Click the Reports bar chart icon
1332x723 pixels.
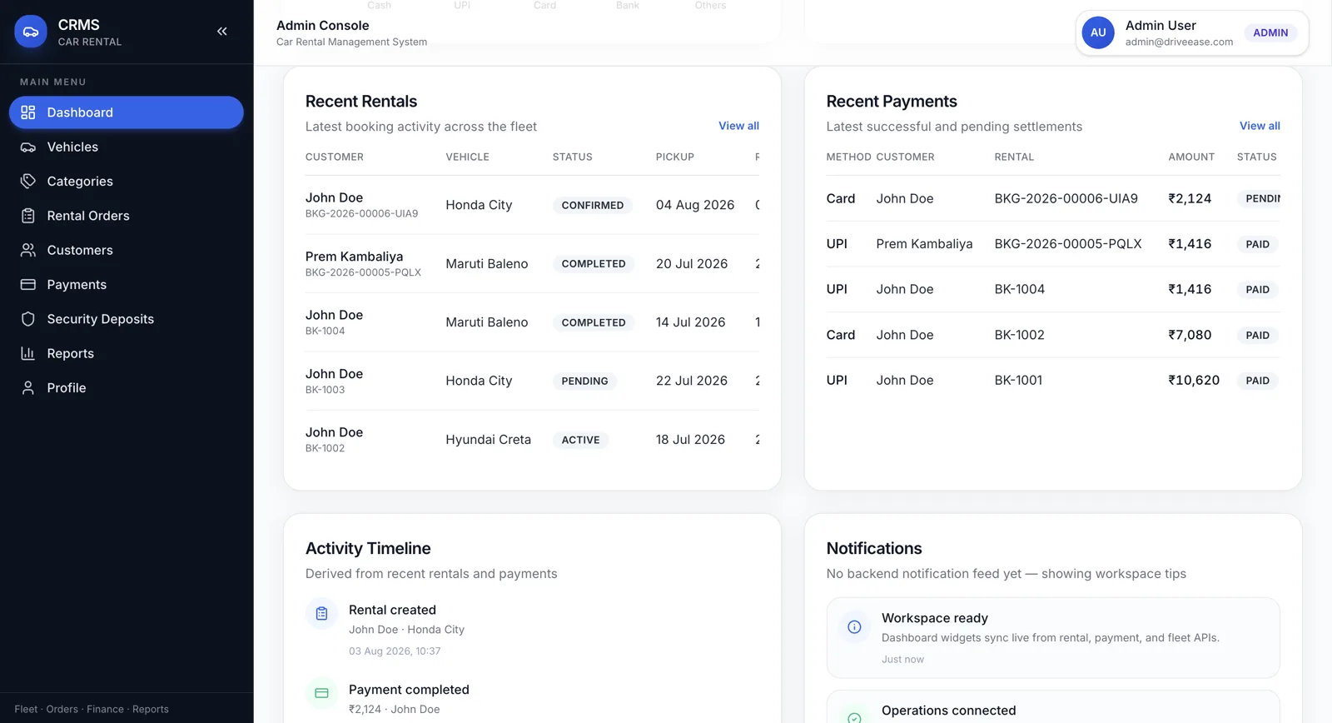(28, 353)
